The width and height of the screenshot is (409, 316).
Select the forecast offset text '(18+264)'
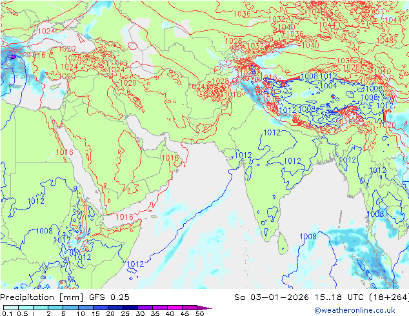pyautogui.click(x=389, y=297)
